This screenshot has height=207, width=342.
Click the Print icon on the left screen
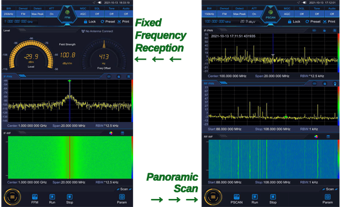123,22
